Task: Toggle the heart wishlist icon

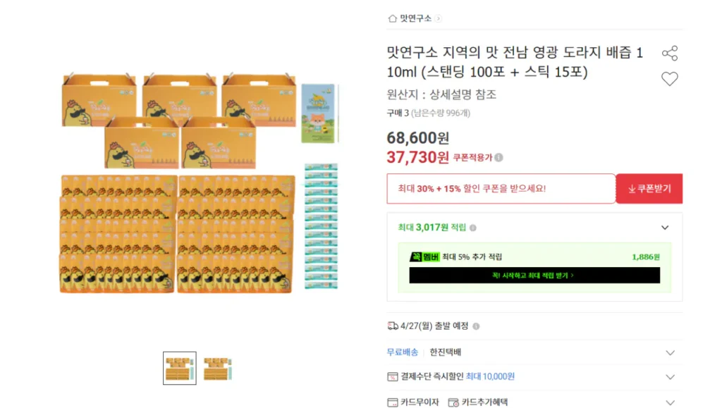Action: pos(670,79)
